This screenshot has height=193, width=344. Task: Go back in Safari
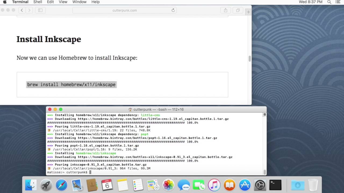(x=22, y=10)
